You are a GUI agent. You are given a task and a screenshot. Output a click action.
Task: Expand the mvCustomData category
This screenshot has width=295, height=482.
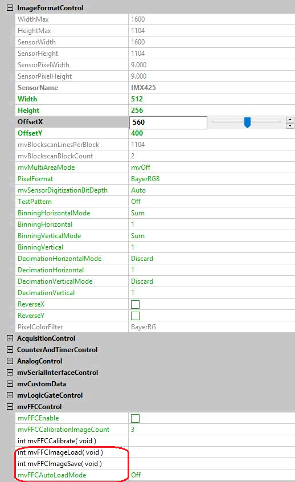point(10,384)
